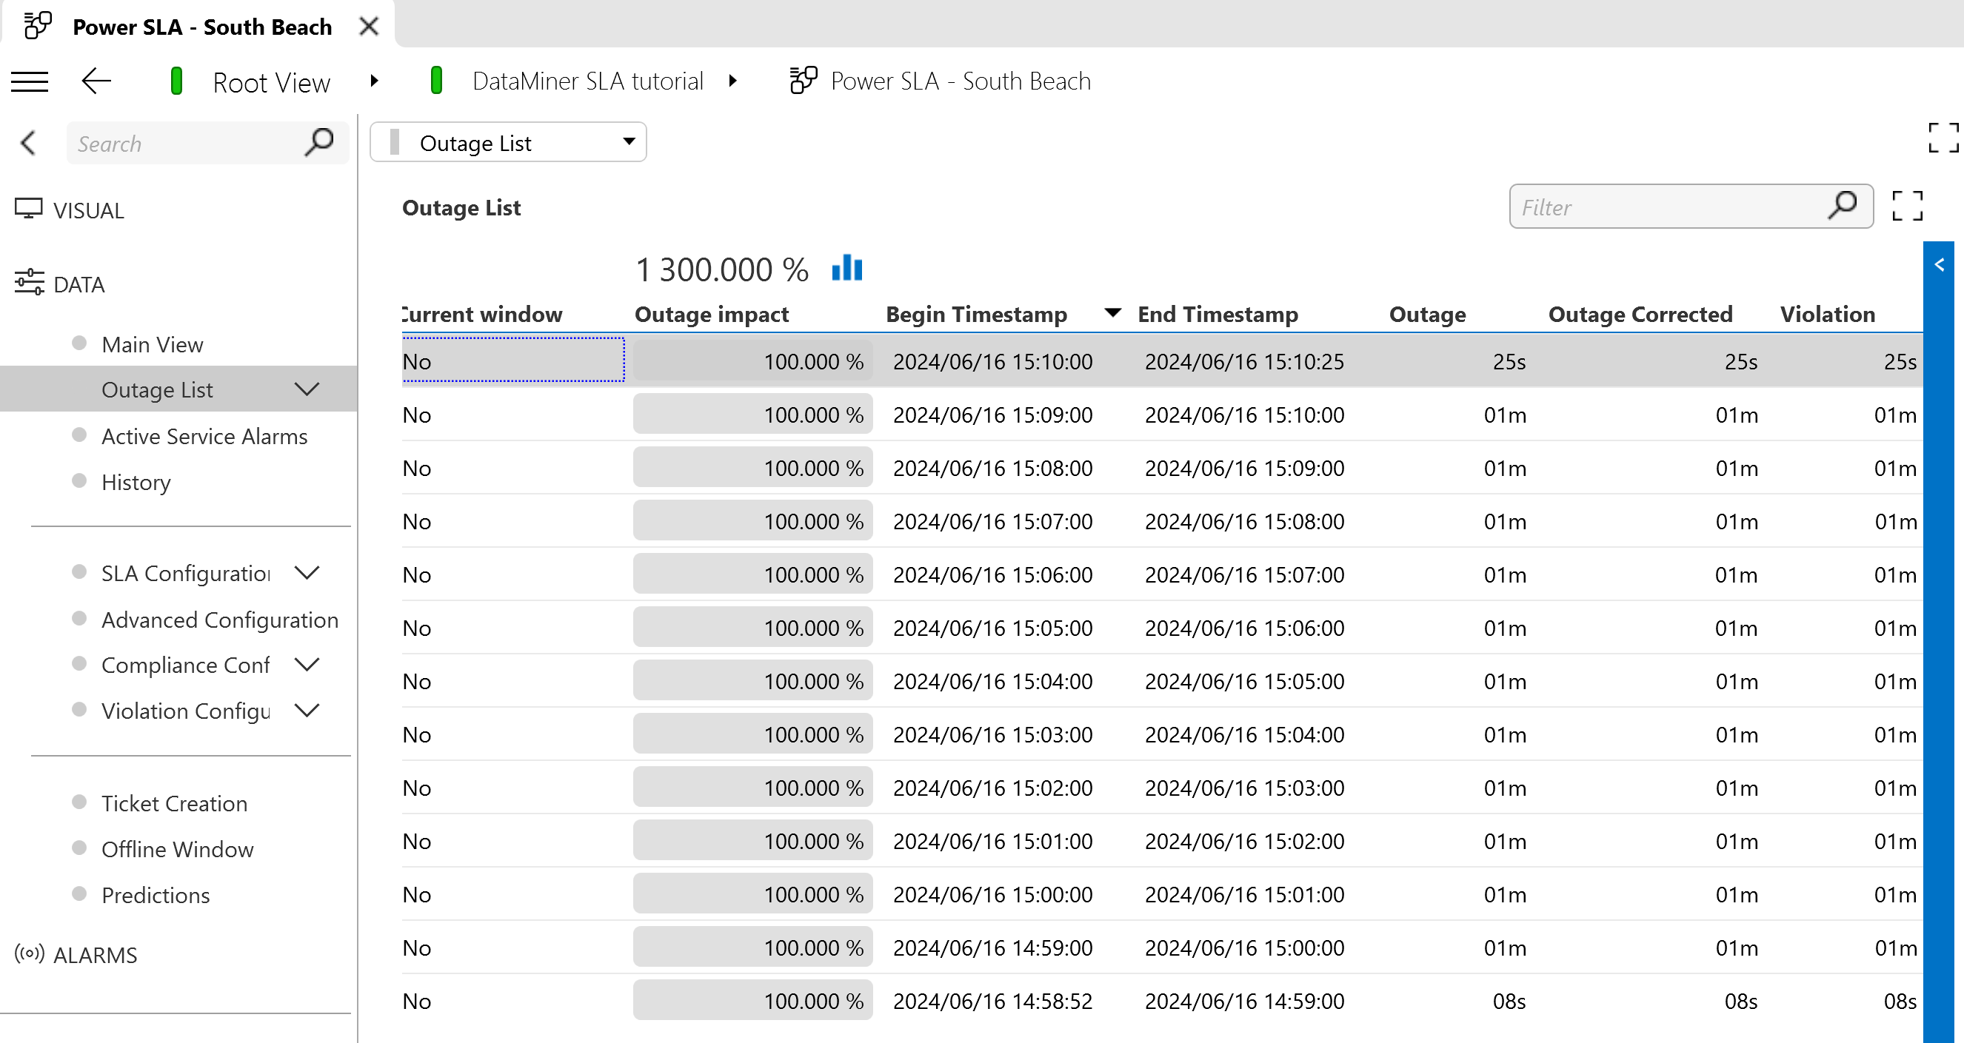Toggle full-screen for the card
This screenshot has width=1964, height=1043.
click(1942, 138)
